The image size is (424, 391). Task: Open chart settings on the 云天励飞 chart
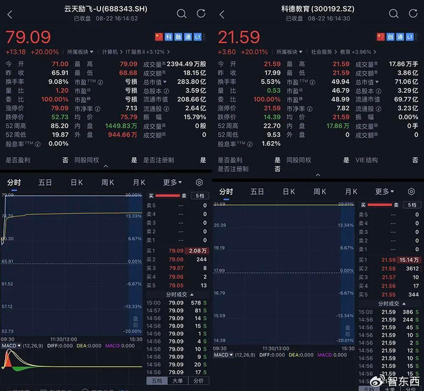click(x=199, y=182)
